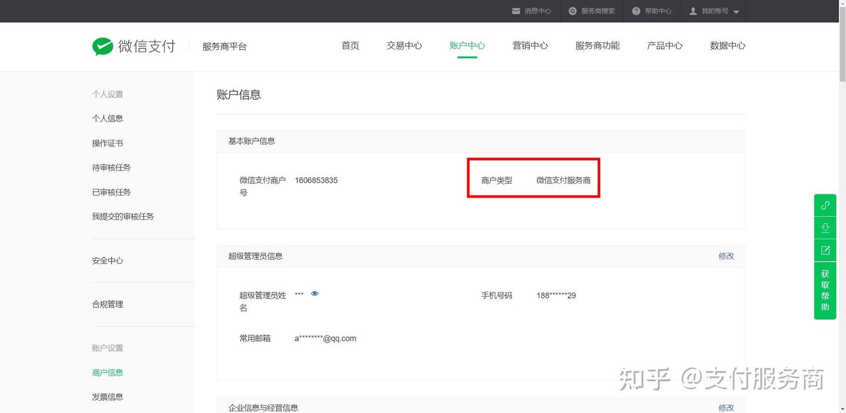This screenshot has height=413, width=846.
Task: Click the search icon beside 服务商搜索
Action: (x=573, y=11)
